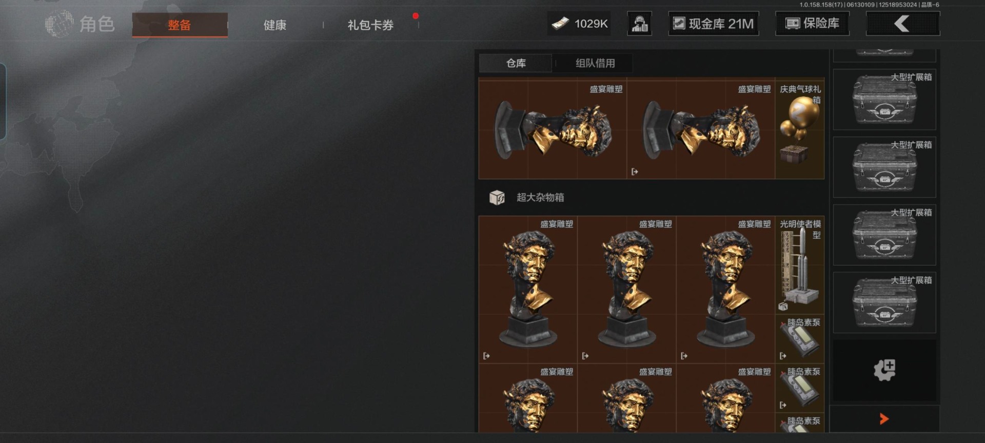Select the 整备 tab

(180, 25)
